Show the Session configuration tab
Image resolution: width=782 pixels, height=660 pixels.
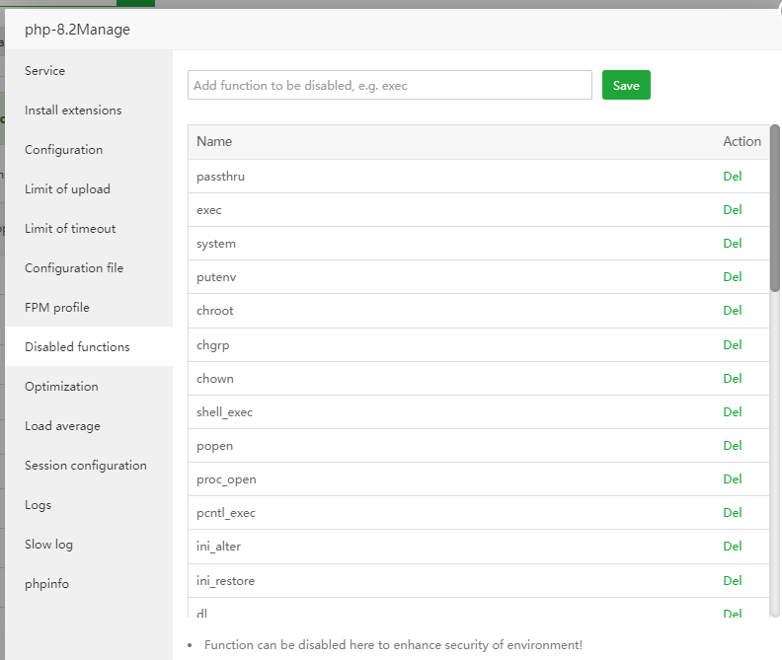pos(86,466)
